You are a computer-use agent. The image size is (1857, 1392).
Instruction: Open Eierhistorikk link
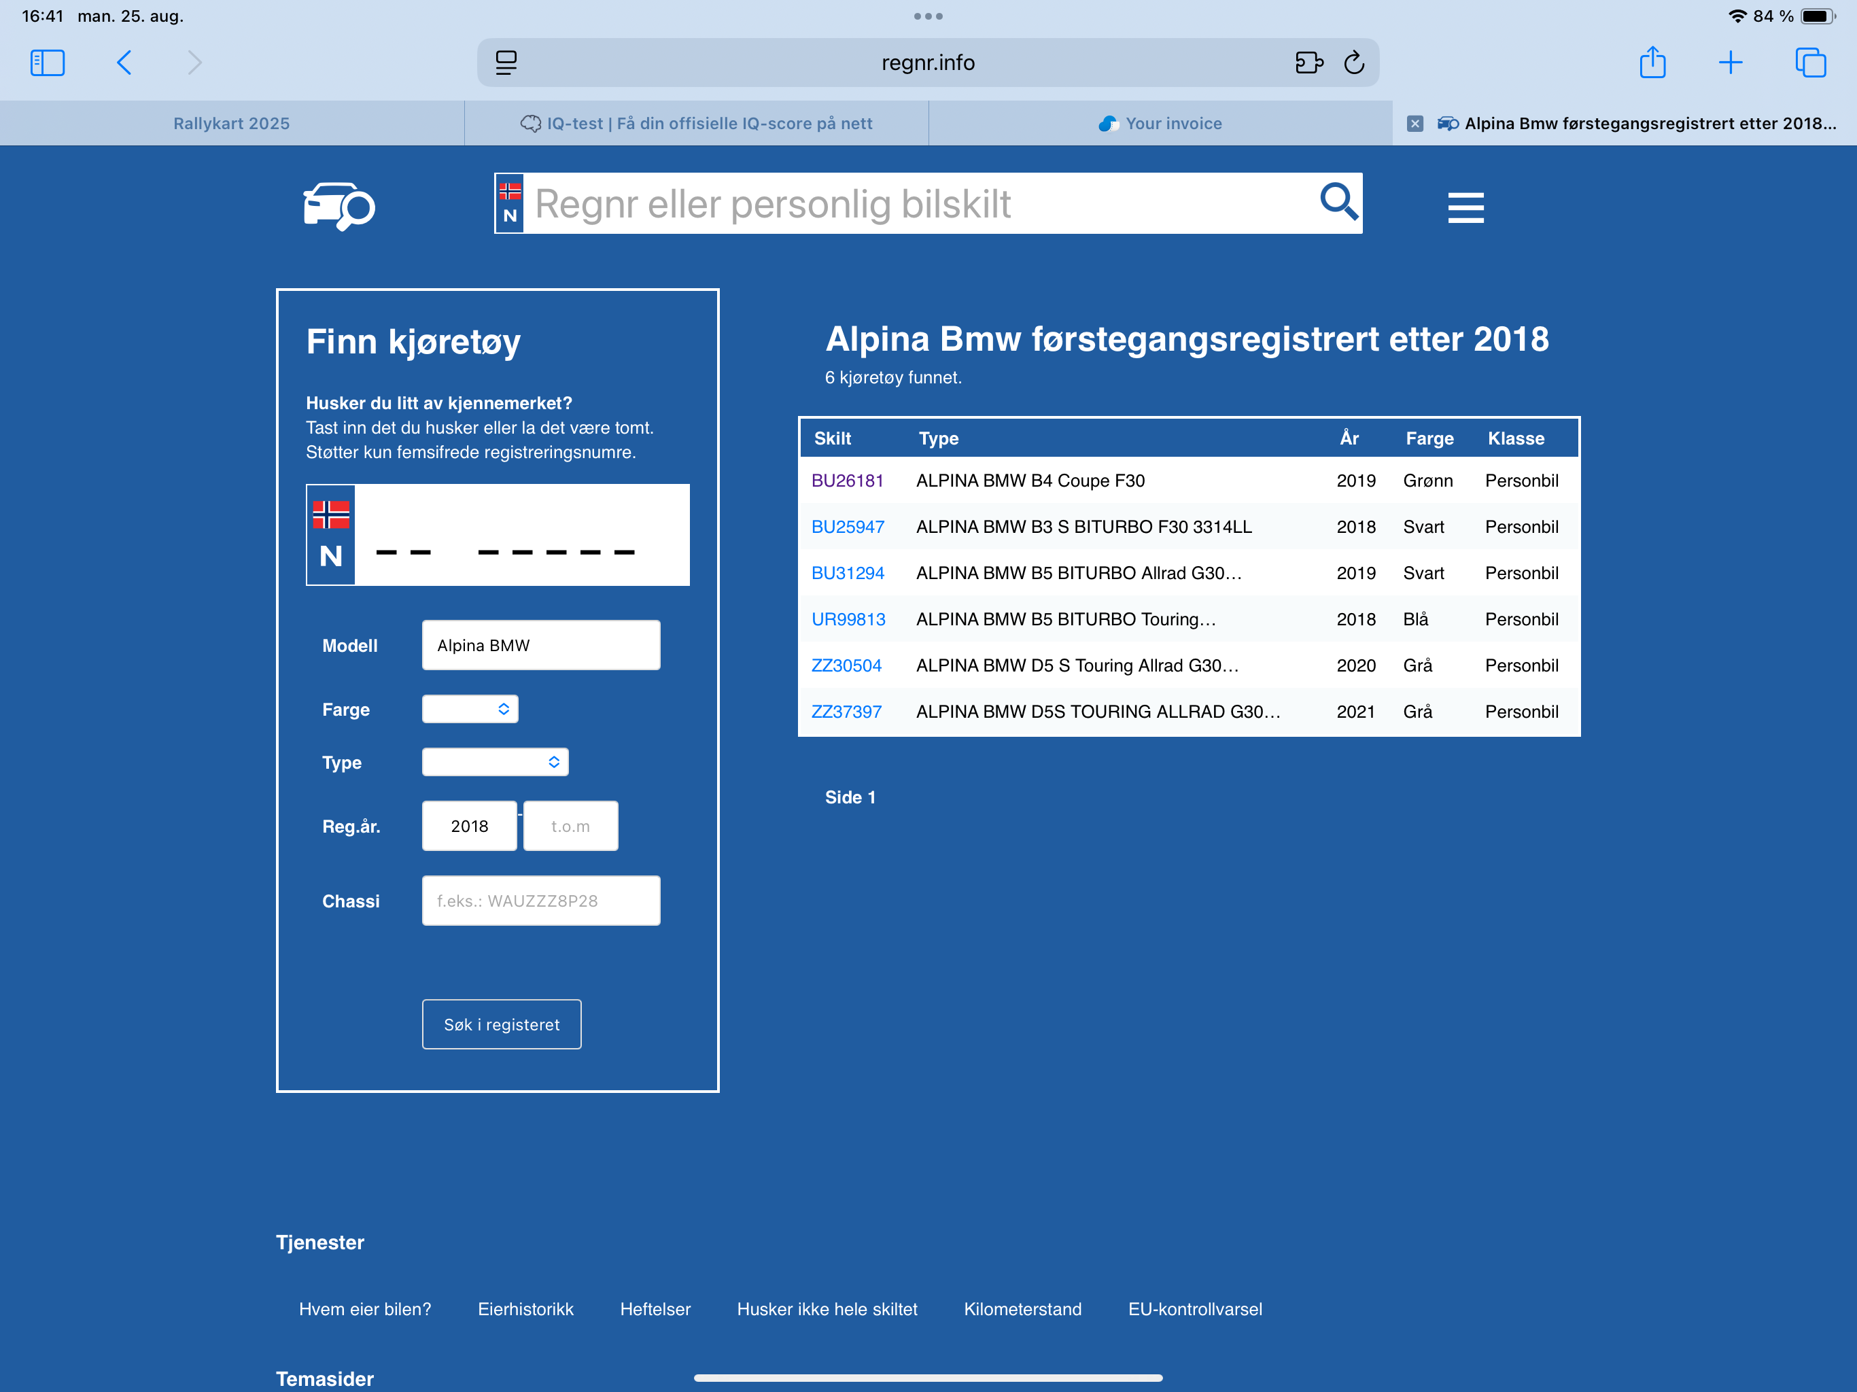click(525, 1310)
